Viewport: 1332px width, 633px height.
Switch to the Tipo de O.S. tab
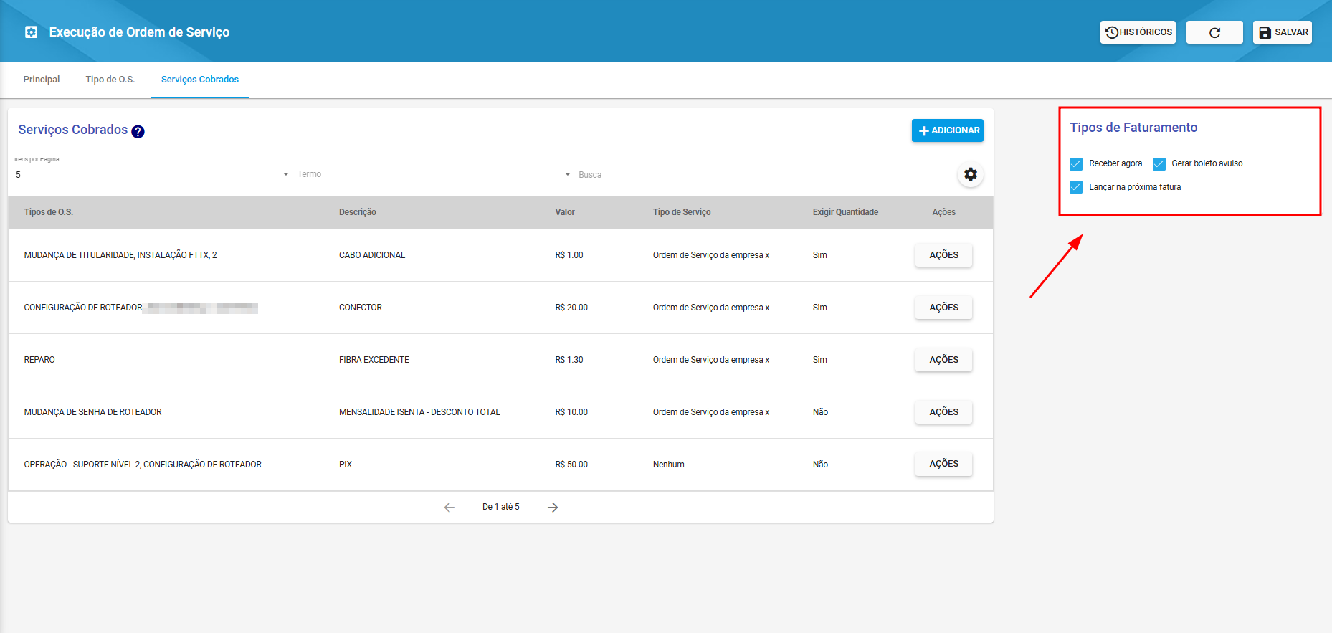(110, 80)
